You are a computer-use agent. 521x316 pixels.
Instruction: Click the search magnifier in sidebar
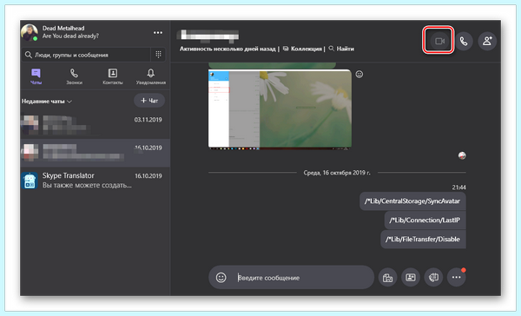pyautogui.click(x=29, y=55)
